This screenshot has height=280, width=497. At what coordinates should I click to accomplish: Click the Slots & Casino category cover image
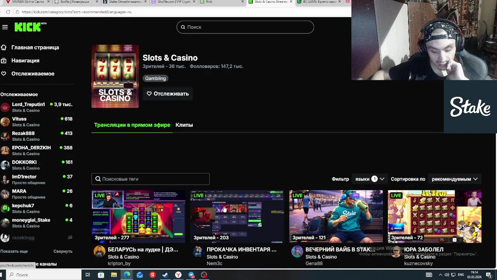115,76
